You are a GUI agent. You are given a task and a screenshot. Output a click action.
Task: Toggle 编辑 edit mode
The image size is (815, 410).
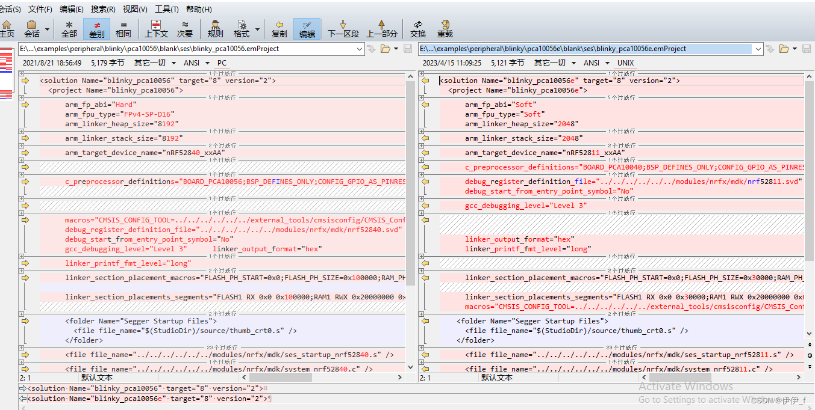click(x=307, y=28)
